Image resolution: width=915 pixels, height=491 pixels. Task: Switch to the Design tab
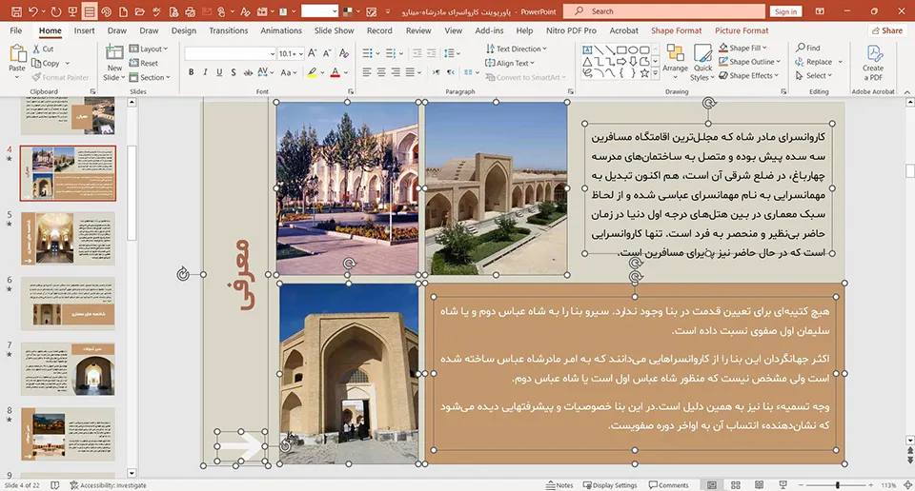[184, 30]
